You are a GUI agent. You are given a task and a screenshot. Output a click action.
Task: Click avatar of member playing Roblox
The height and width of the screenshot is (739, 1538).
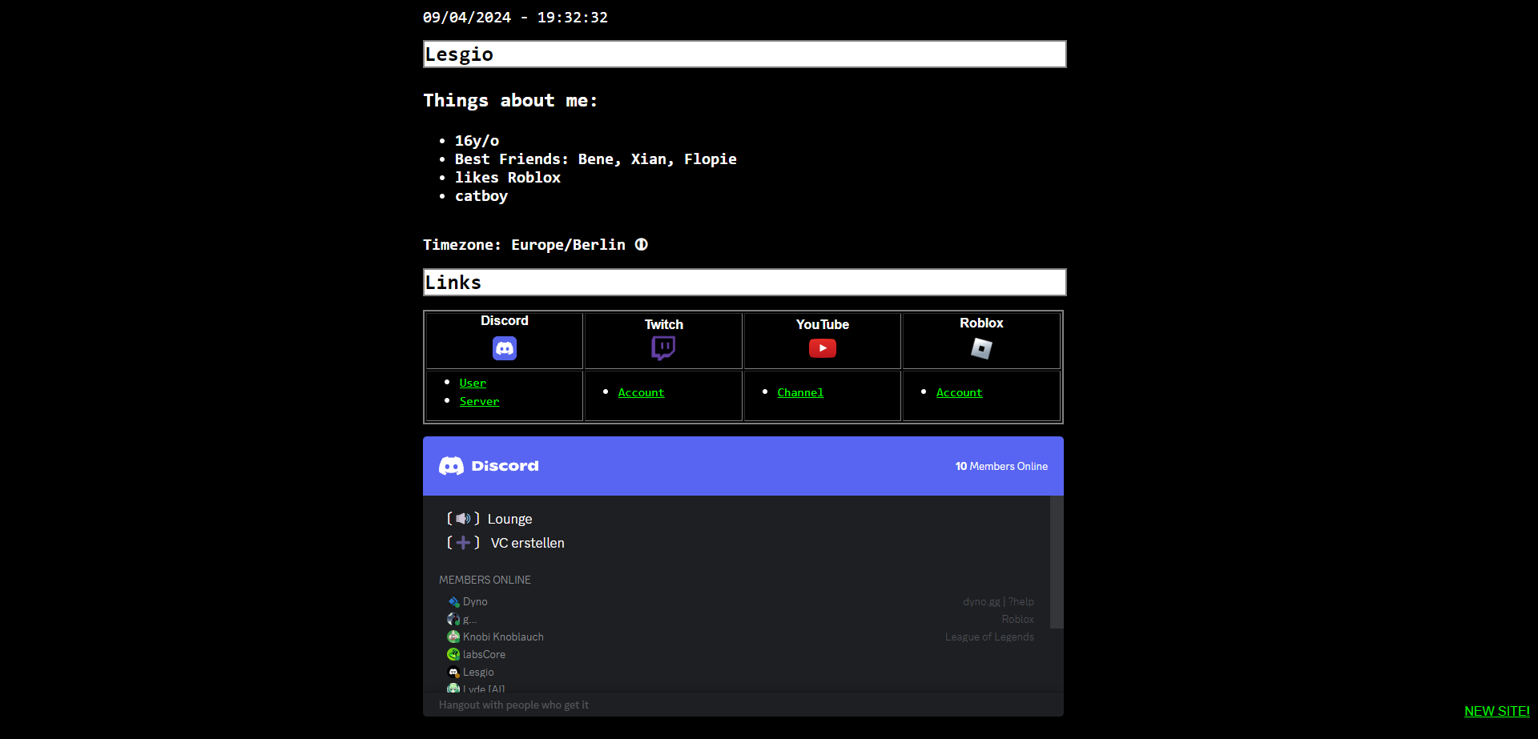point(453,620)
